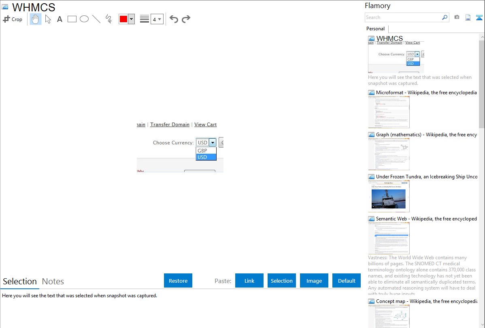This screenshot has height=328, width=485.
Task: Switch to the Notes tab
Action: [53, 281]
